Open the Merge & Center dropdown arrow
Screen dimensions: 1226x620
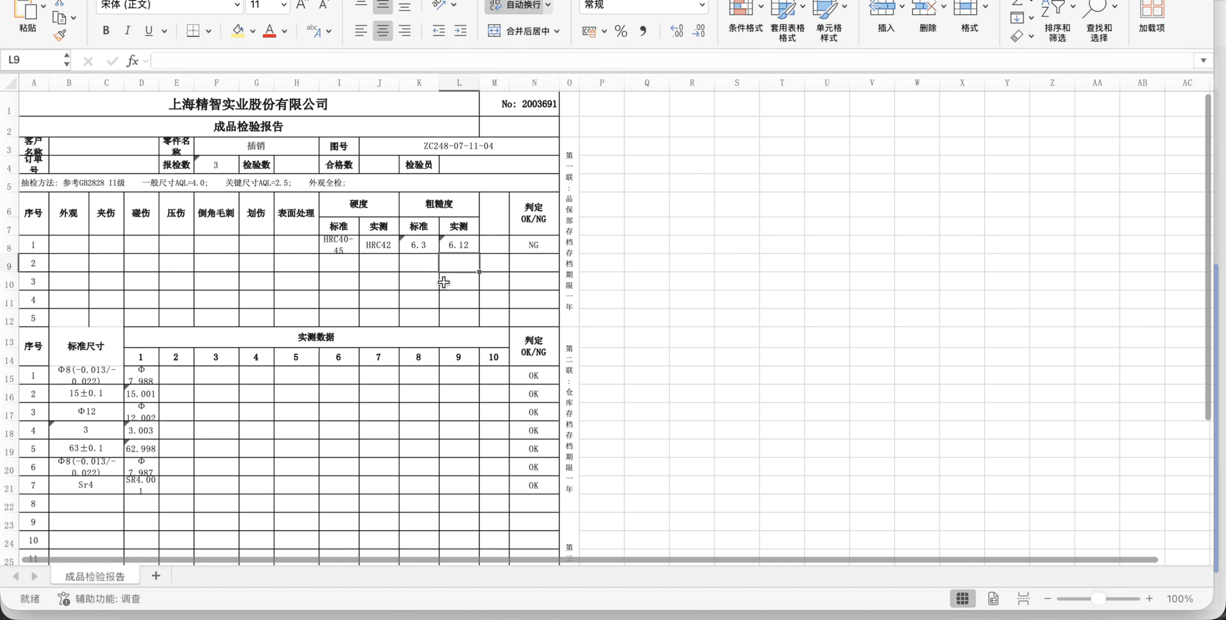(x=557, y=31)
